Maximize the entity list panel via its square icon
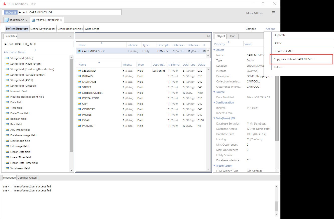Image resolution: width=334 pixels, height=219 pixels. (208, 36)
